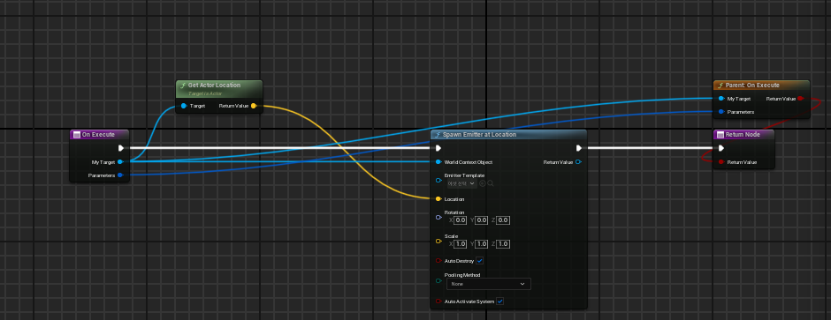Click the World Context Object pin
This screenshot has height=320, width=831.
(x=438, y=162)
